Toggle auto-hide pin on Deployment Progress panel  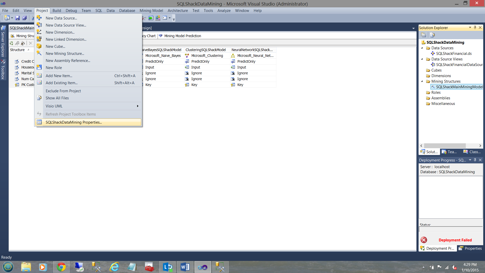[x=475, y=160]
